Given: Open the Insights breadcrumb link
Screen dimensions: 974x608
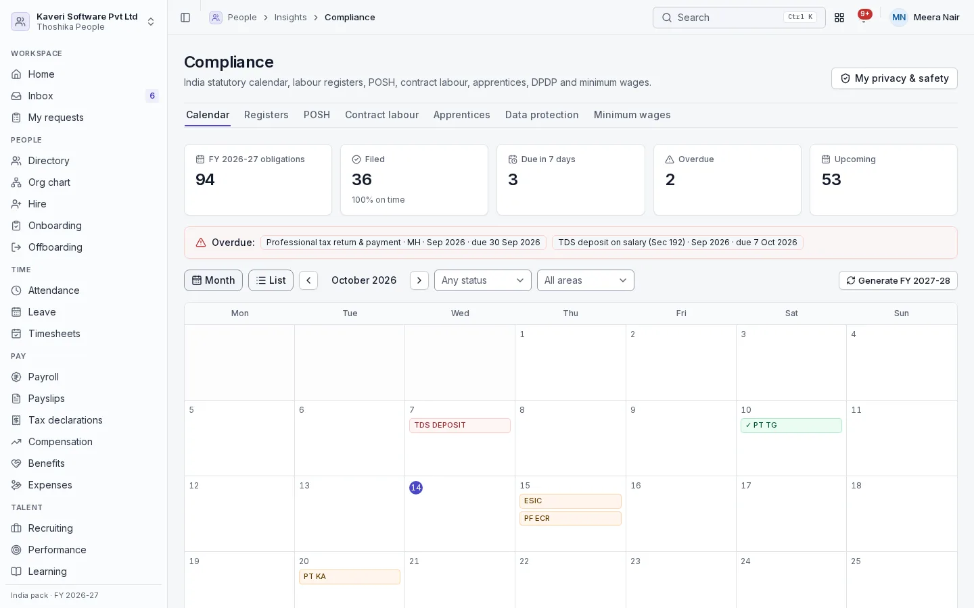Looking at the screenshot, I should pos(291,18).
